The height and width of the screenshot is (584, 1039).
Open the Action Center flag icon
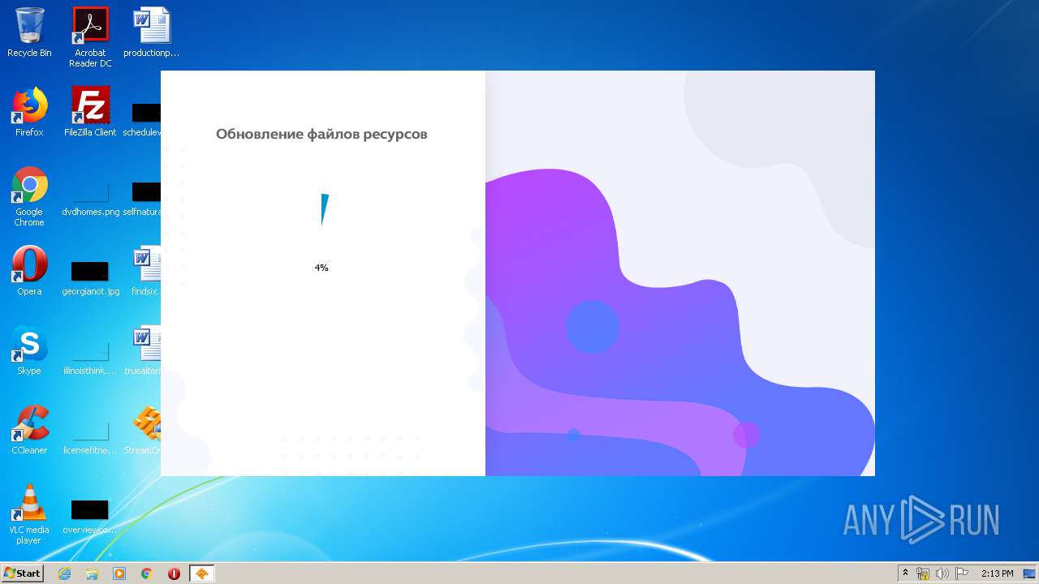(x=962, y=573)
